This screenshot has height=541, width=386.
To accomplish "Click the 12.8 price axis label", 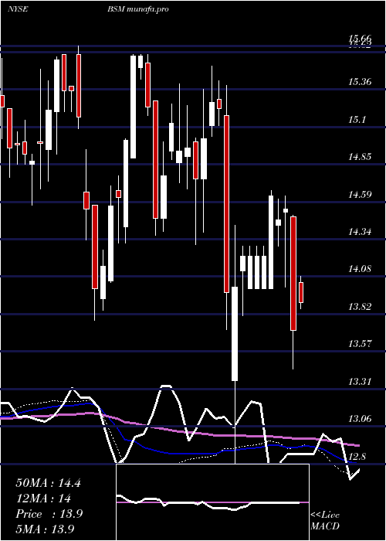I will pos(357,457).
